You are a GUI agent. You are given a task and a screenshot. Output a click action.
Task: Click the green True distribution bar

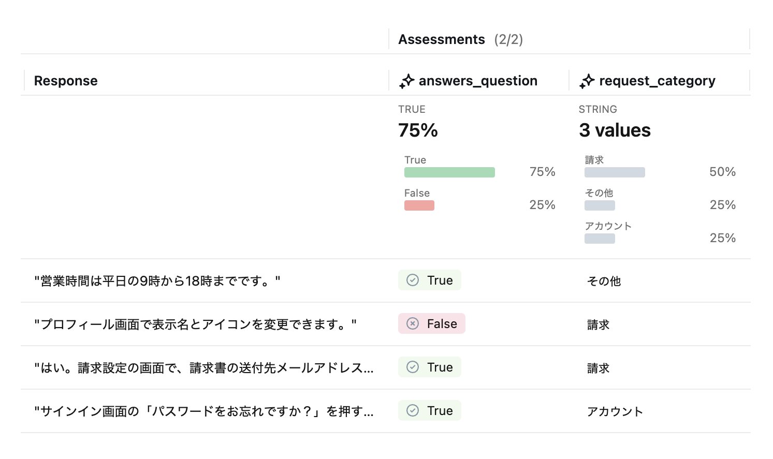[x=449, y=172]
